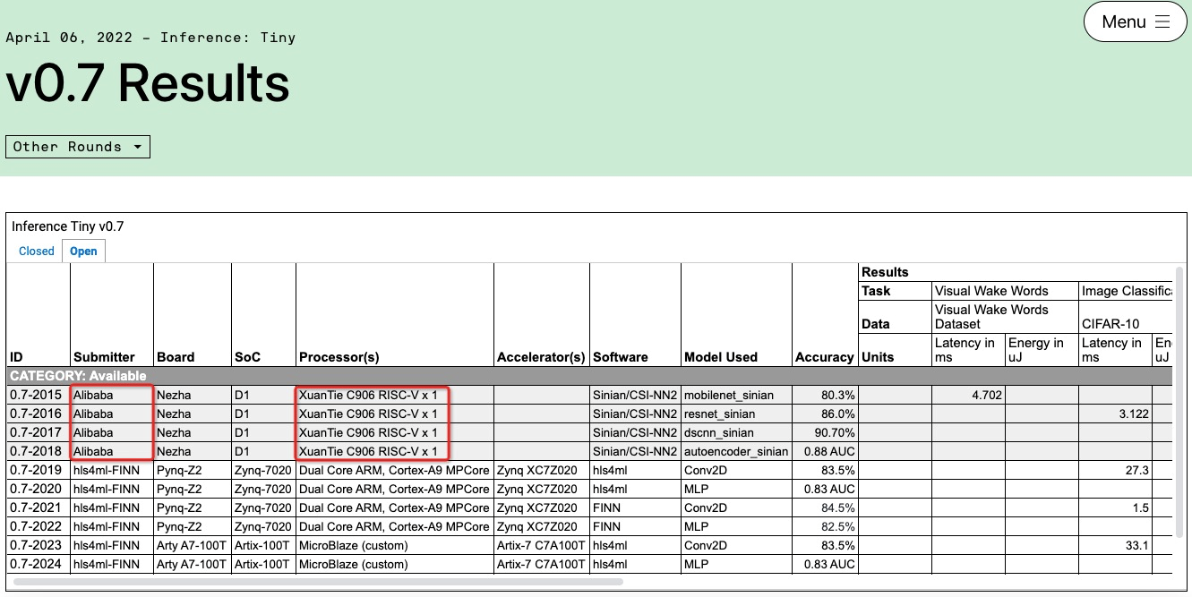1192x597 pixels.
Task: Click the 0.88 AUC accuracy cell
Action: coord(824,451)
